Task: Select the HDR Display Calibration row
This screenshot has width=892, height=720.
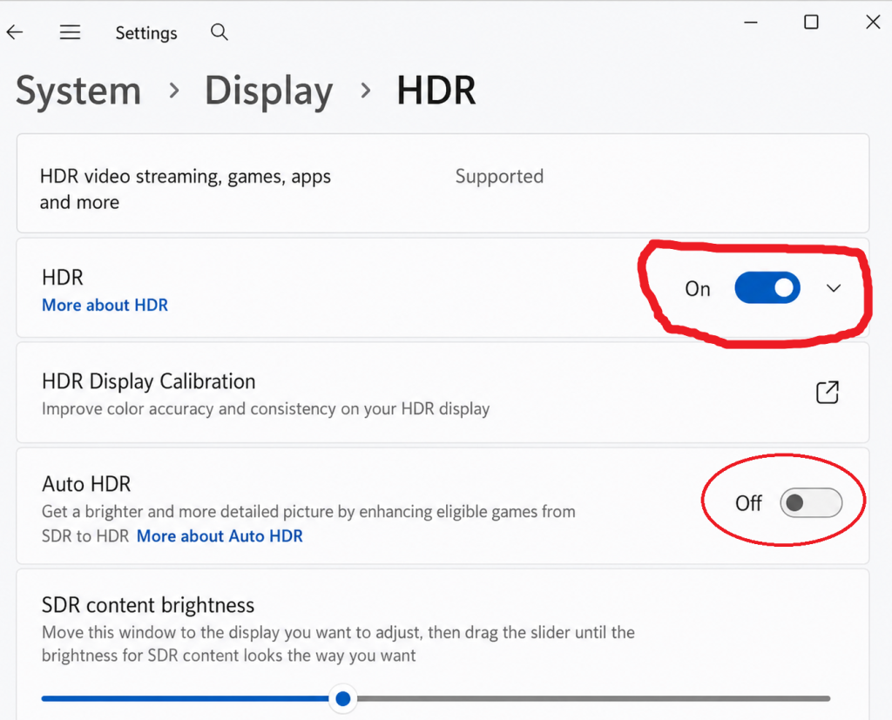Action: pyautogui.click(x=443, y=393)
